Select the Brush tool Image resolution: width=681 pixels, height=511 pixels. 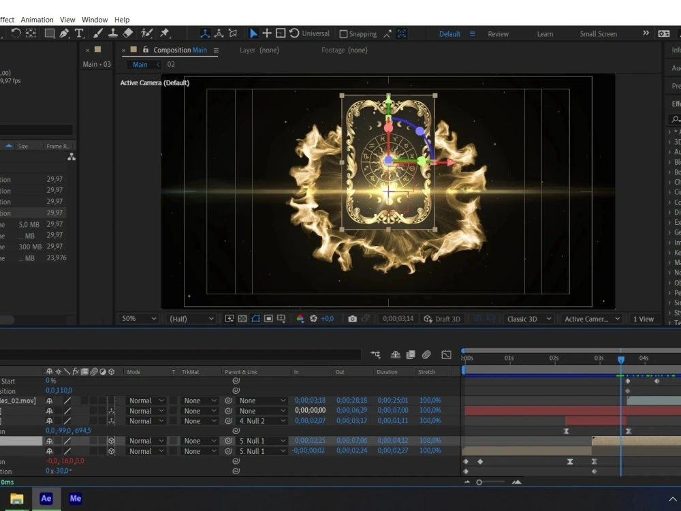[97, 33]
